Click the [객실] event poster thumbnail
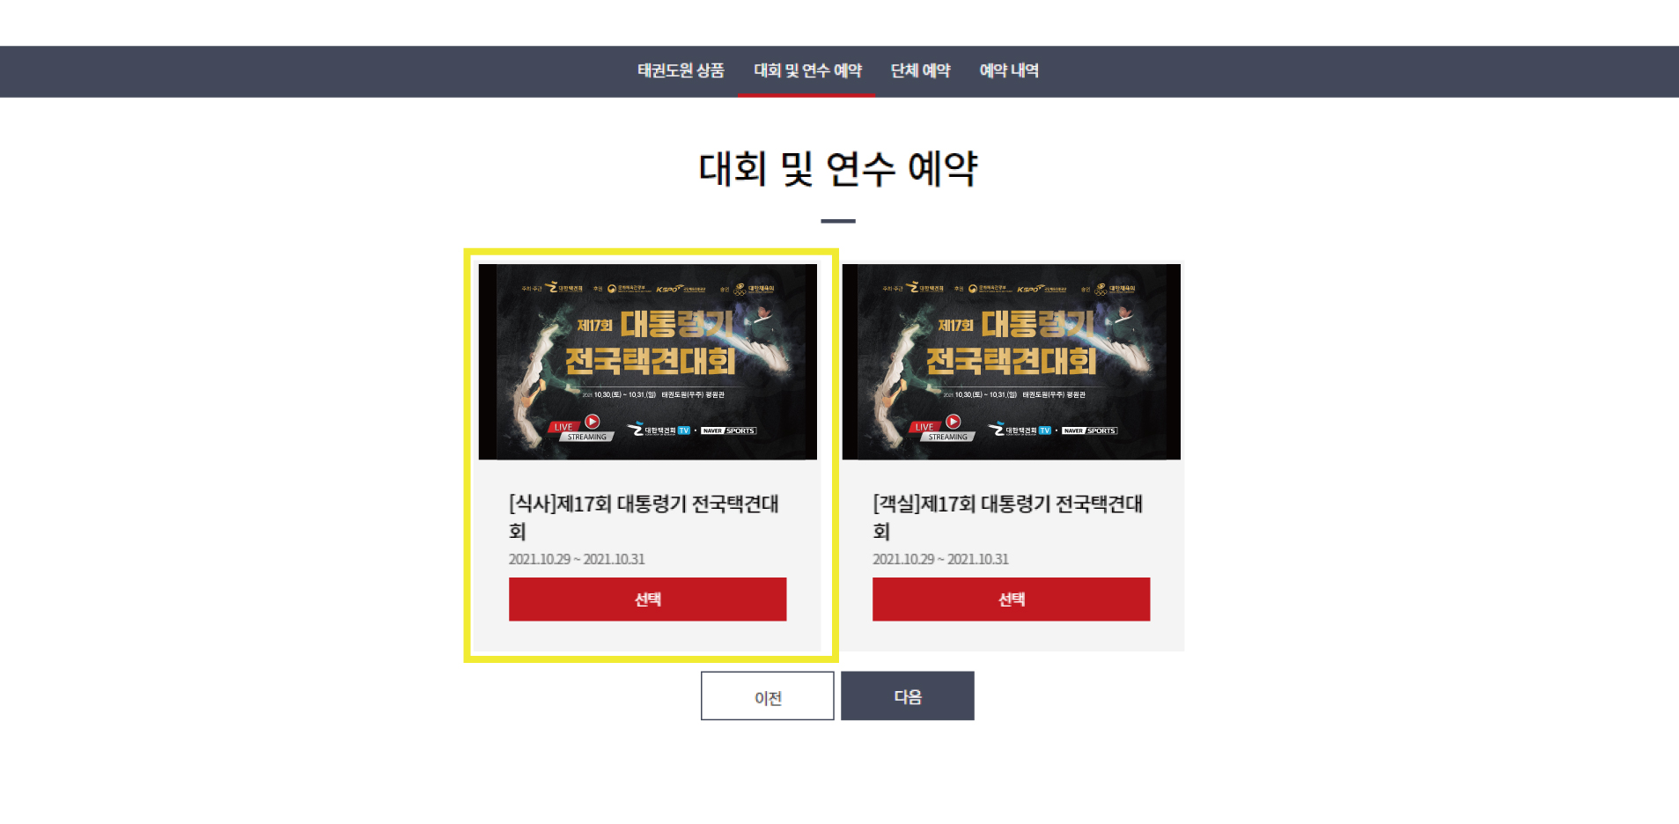This screenshot has width=1679, height=824. 1011,362
